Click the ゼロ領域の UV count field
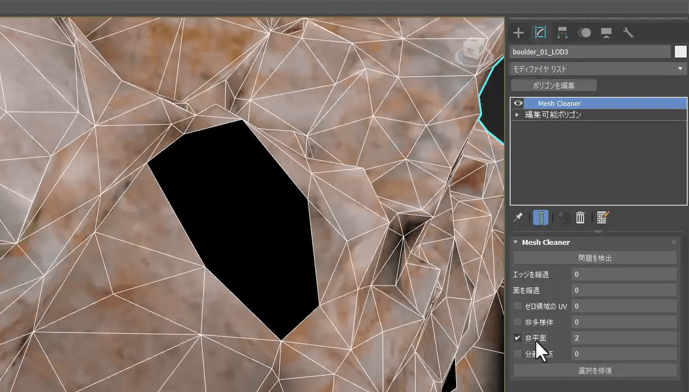689x392 pixels. point(624,306)
